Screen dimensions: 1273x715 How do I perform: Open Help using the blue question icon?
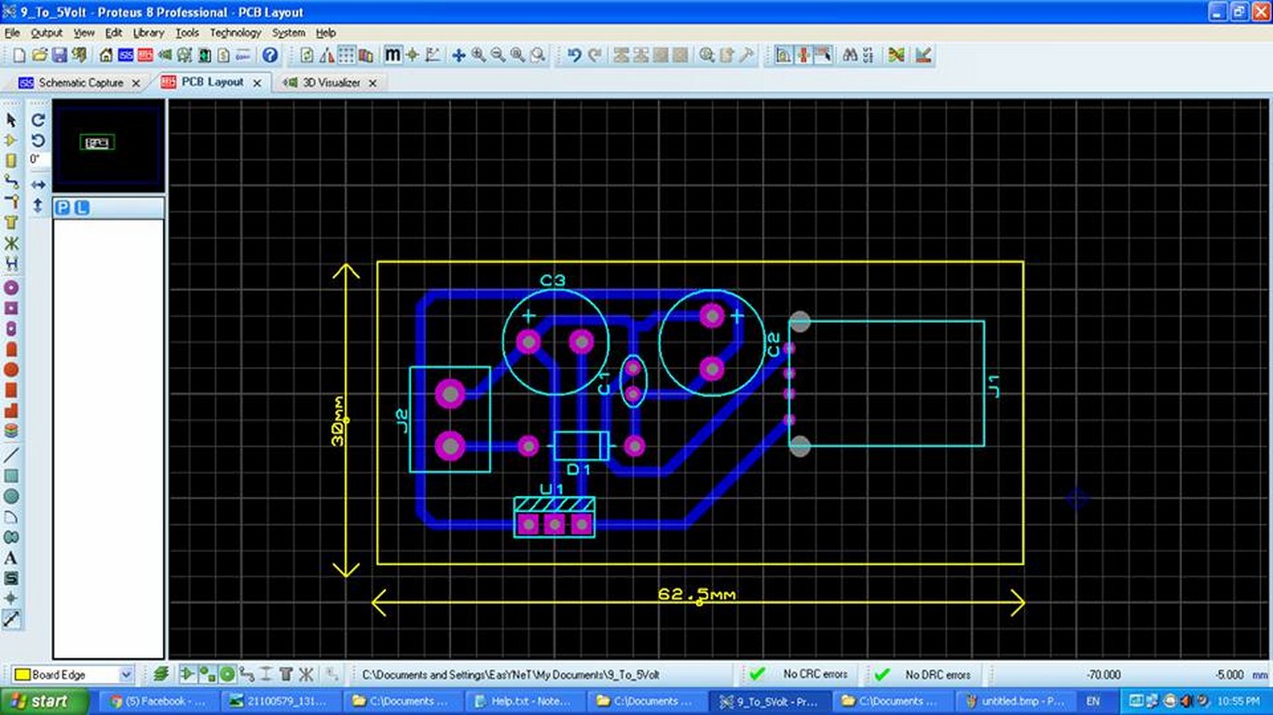click(x=270, y=55)
